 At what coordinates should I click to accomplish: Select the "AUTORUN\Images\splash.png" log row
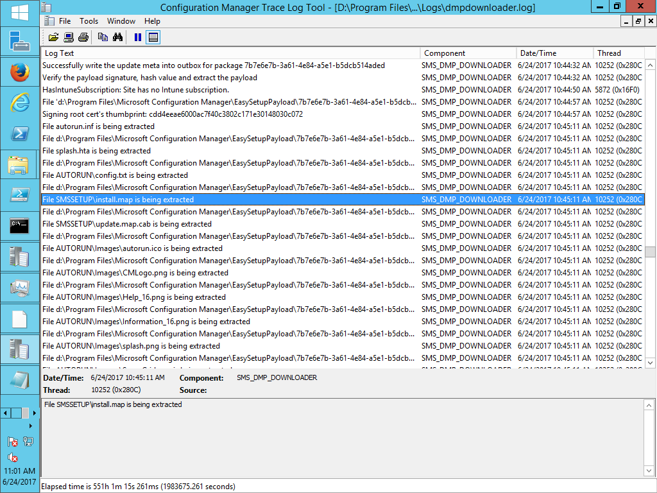[x=343, y=346]
